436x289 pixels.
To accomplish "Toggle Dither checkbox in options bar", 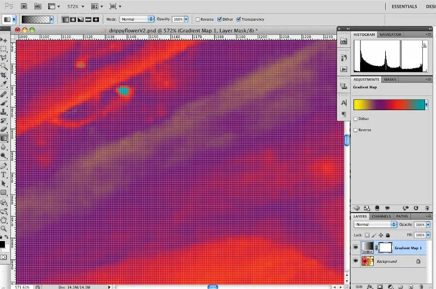I will (x=220, y=19).
